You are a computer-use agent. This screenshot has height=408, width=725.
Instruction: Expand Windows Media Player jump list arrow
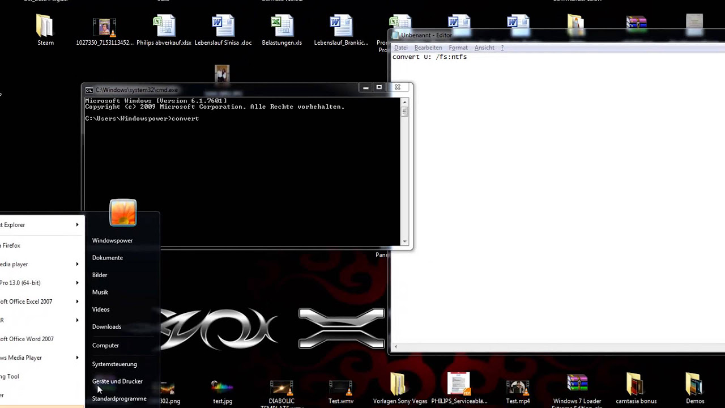(77, 358)
